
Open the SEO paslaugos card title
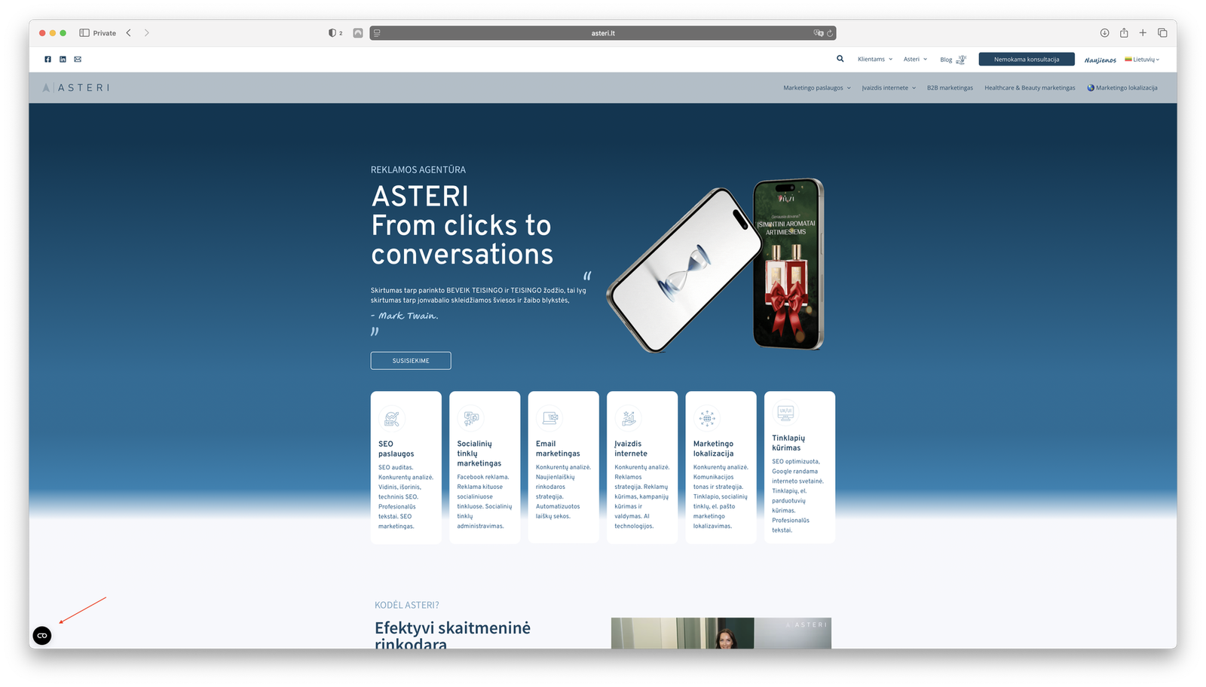pos(396,449)
